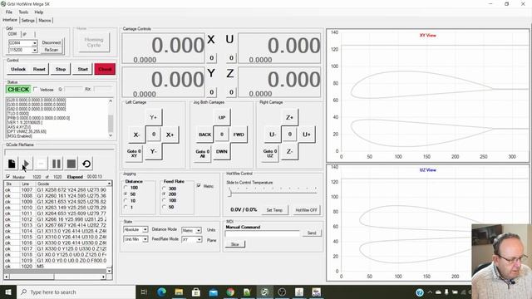
Task: Zero both carriages center 0 button
Action: click(x=222, y=135)
